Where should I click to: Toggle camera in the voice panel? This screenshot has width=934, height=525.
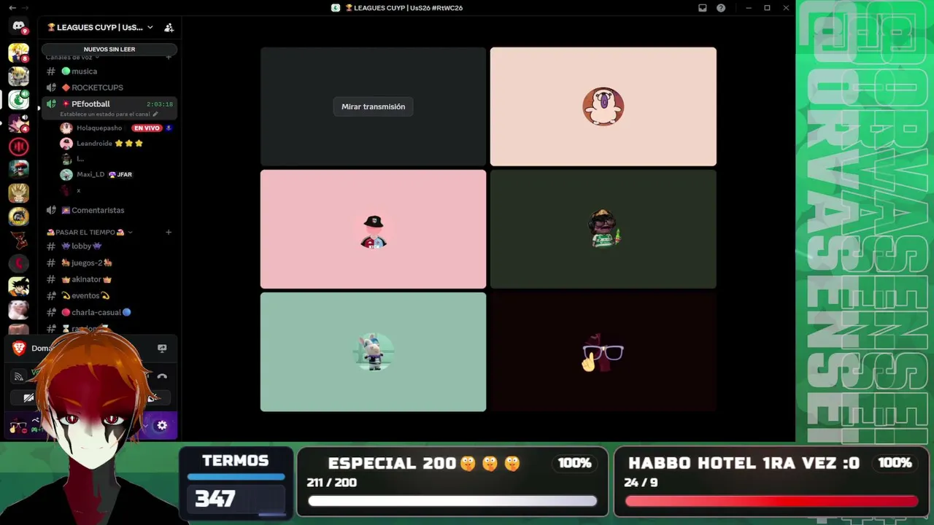click(28, 397)
